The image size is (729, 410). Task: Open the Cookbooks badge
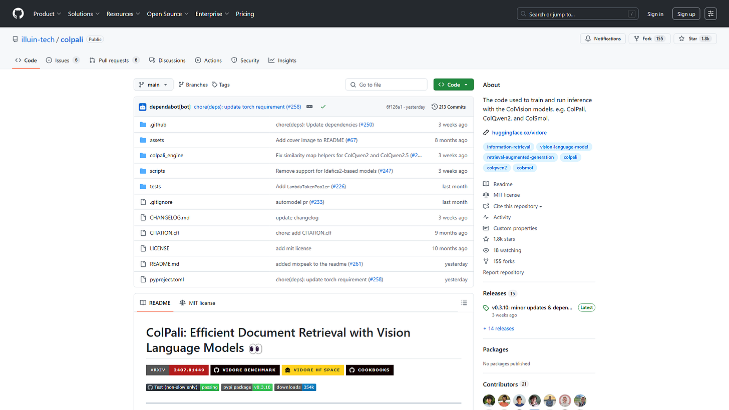pyautogui.click(x=370, y=370)
